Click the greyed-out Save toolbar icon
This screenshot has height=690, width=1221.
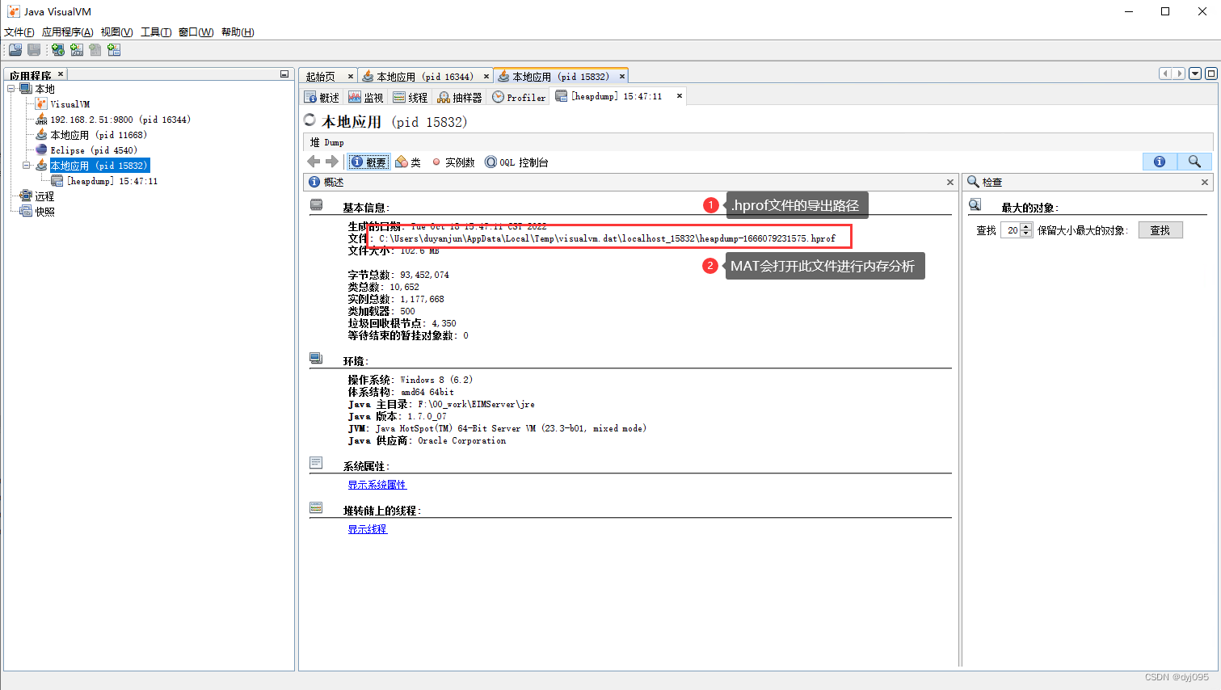tap(34, 50)
